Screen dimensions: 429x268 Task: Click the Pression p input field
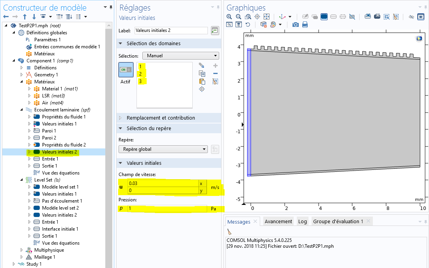[167, 209]
